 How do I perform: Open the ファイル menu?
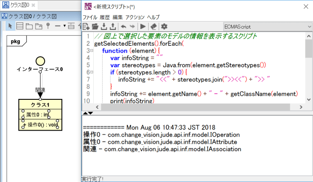pyautogui.click(x=89, y=17)
